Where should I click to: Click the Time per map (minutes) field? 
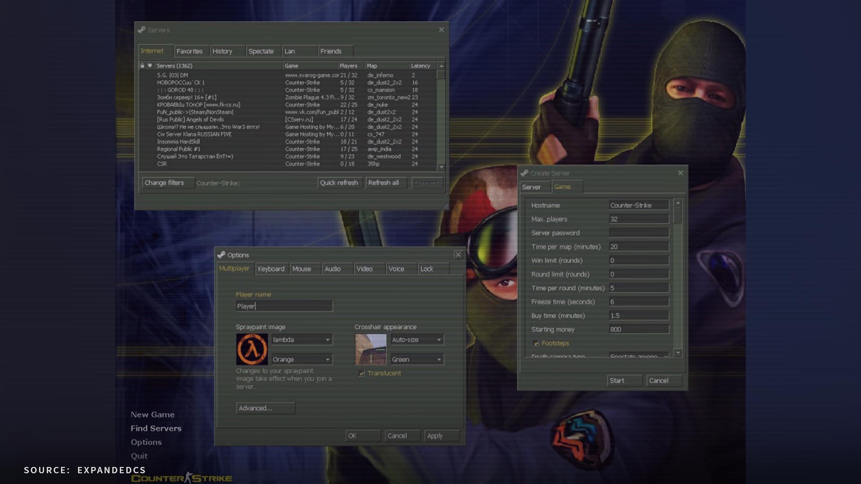[639, 247]
